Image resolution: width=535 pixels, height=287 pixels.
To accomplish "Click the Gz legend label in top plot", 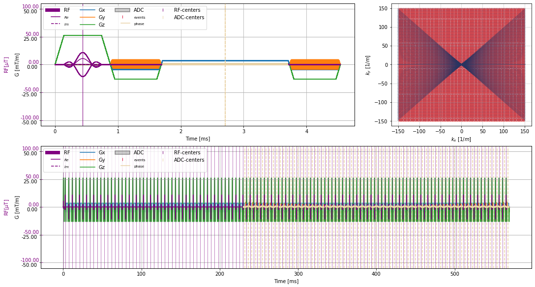I will [x=102, y=25].
